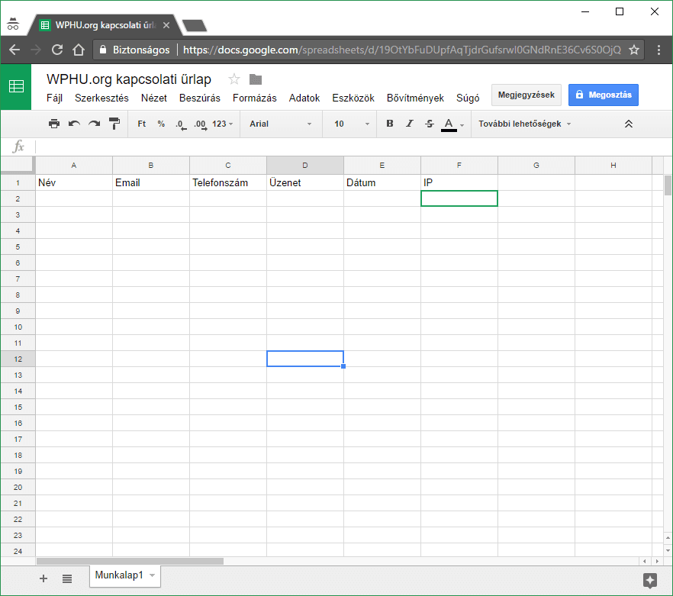
Task: Switch to the Munkalap1 sheet tab
Action: point(119,575)
